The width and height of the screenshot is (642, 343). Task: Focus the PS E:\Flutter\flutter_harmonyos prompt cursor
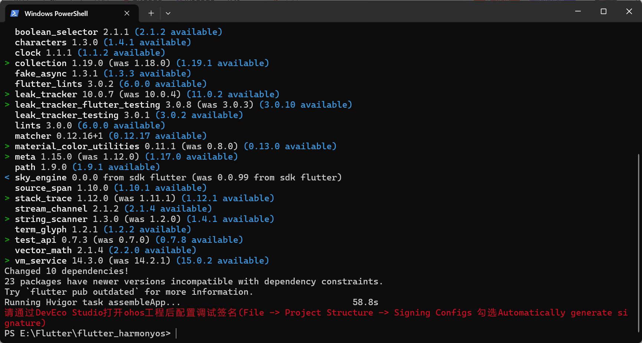[176, 333]
